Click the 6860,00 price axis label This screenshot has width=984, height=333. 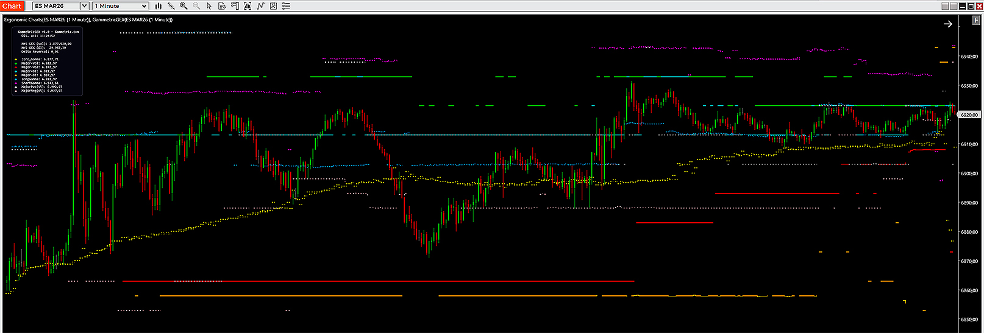tap(969, 290)
